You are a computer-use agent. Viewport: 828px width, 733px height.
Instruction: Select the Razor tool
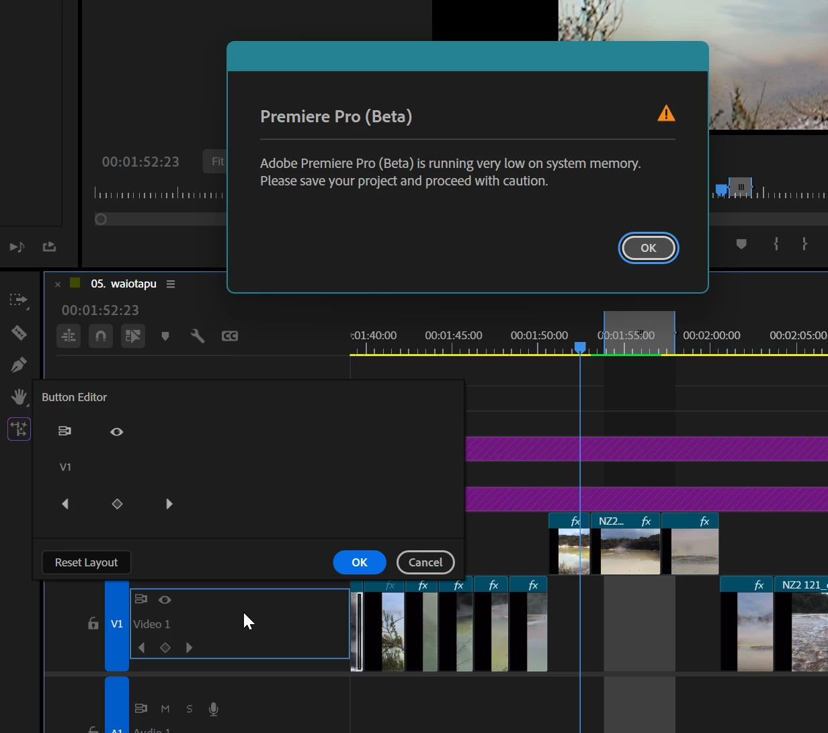click(x=19, y=333)
